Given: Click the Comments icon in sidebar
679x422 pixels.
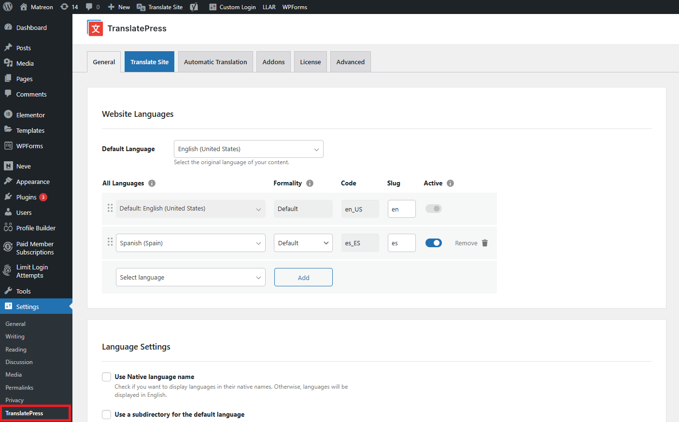Looking at the screenshot, I should click(8, 94).
